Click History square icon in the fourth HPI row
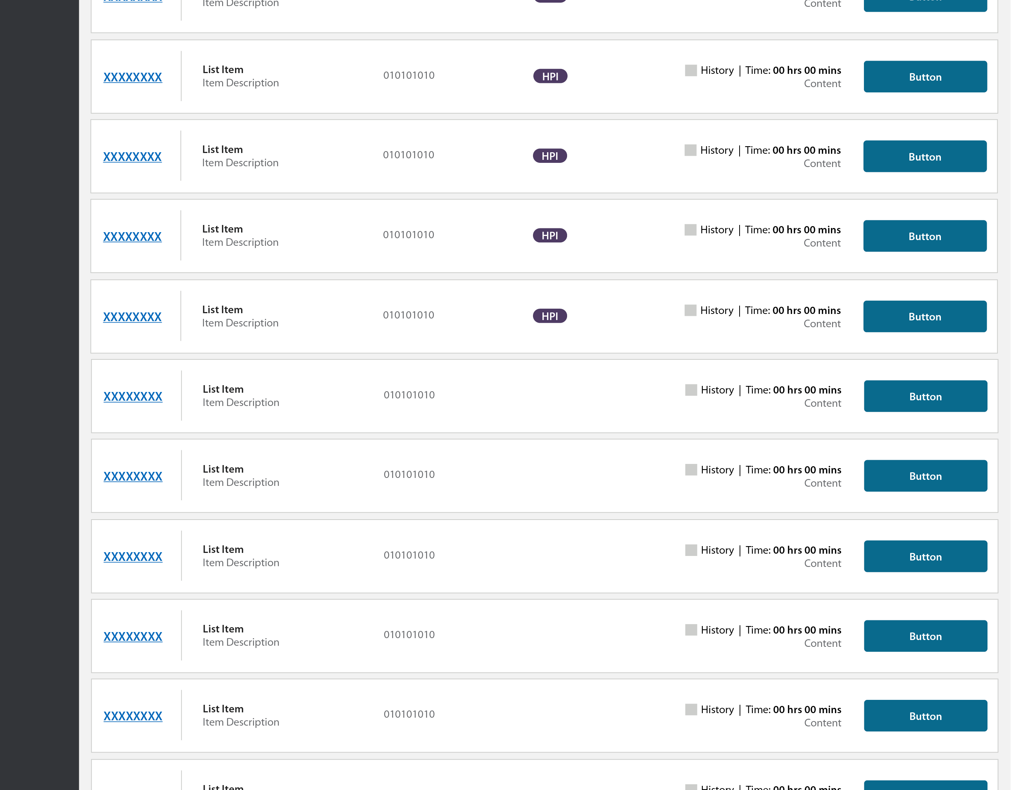 tap(690, 311)
